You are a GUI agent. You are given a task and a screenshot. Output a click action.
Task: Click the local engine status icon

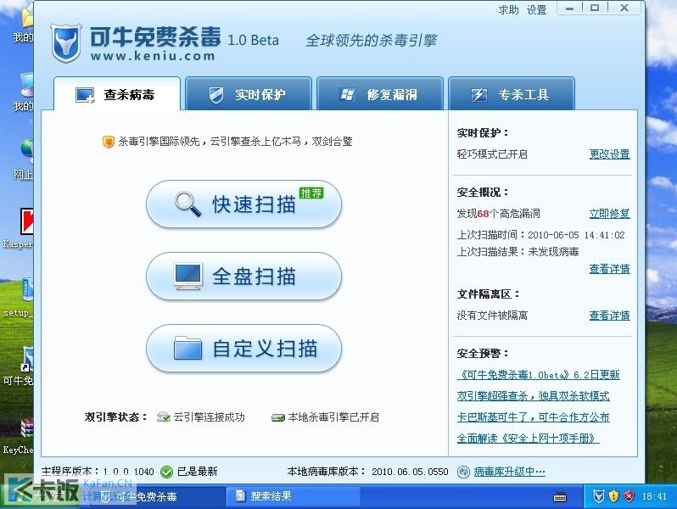(278, 417)
